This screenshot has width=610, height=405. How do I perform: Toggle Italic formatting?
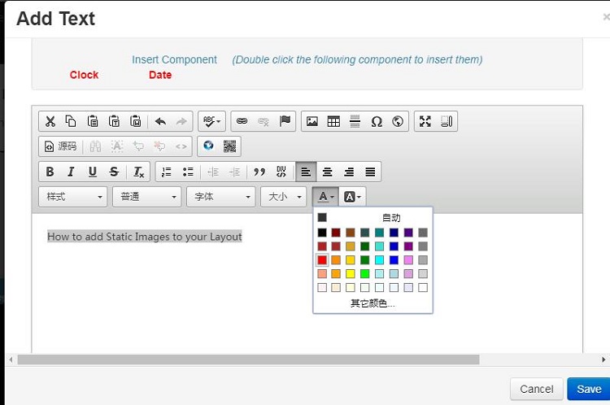pyautogui.click(x=71, y=172)
